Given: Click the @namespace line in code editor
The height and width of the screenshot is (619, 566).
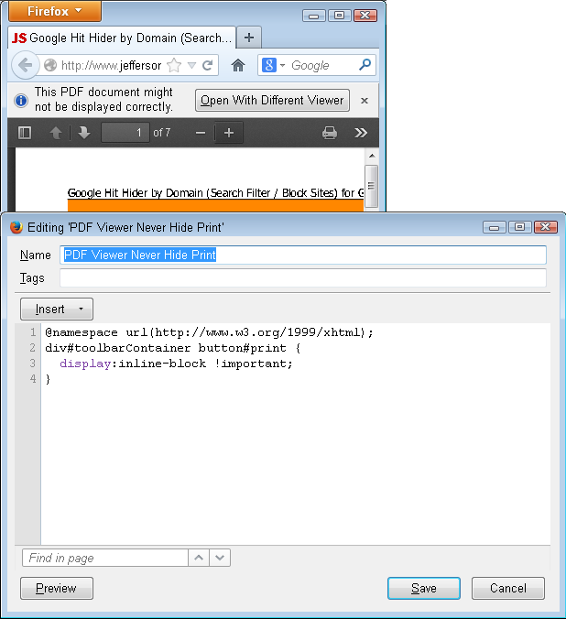Looking at the screenshot, I should (209, 332).
